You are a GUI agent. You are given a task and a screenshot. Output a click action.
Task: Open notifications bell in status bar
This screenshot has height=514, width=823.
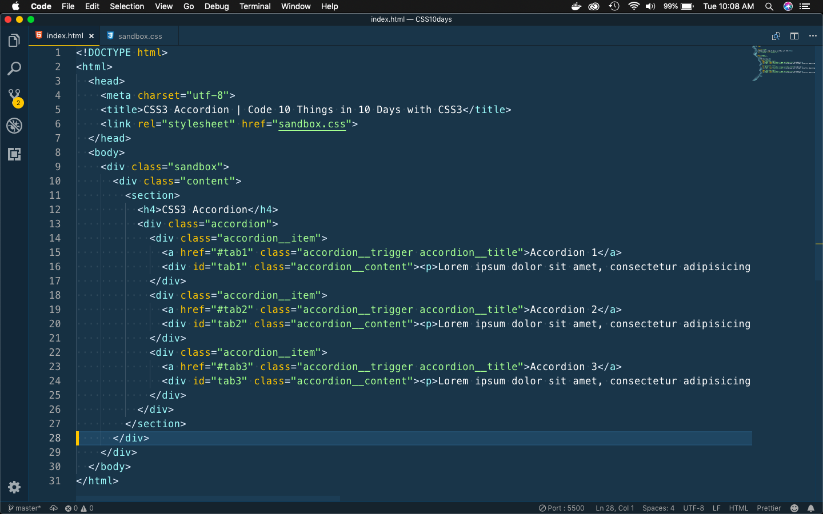click(811, 508)
